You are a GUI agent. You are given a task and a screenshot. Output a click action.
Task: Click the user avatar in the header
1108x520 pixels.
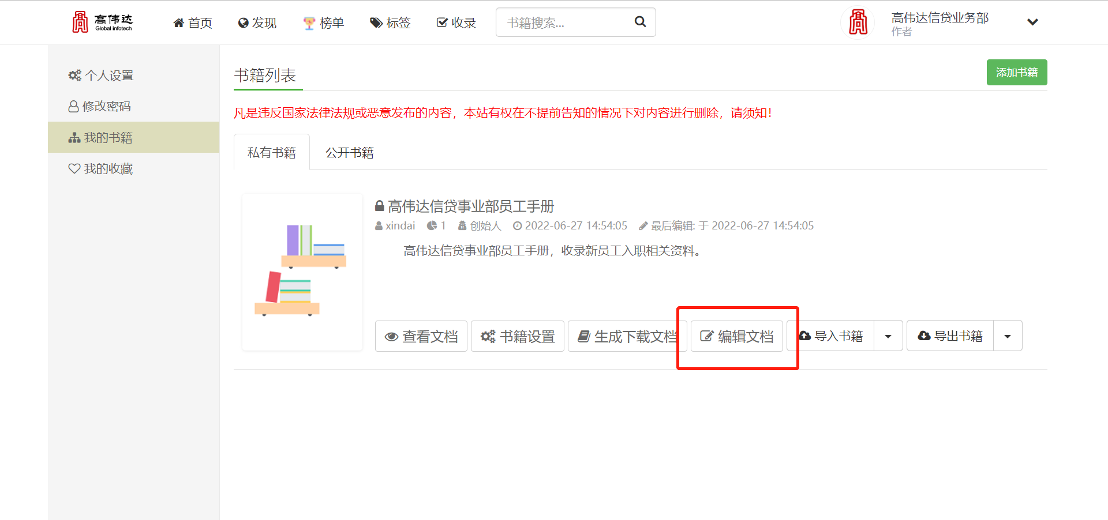(x=858, y=22)
